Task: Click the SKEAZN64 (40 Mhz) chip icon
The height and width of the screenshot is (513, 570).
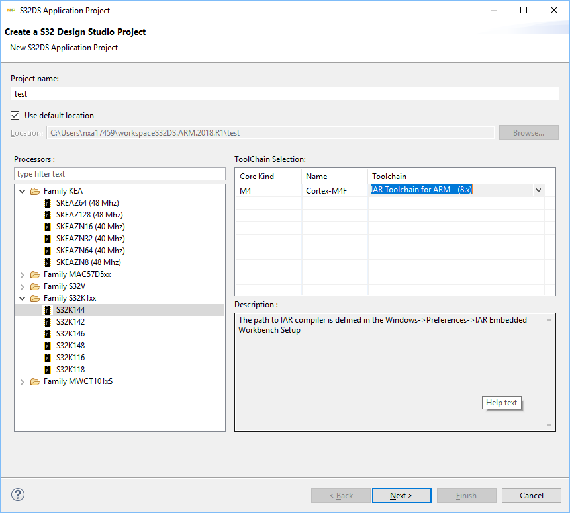Action: coord(47,251)
